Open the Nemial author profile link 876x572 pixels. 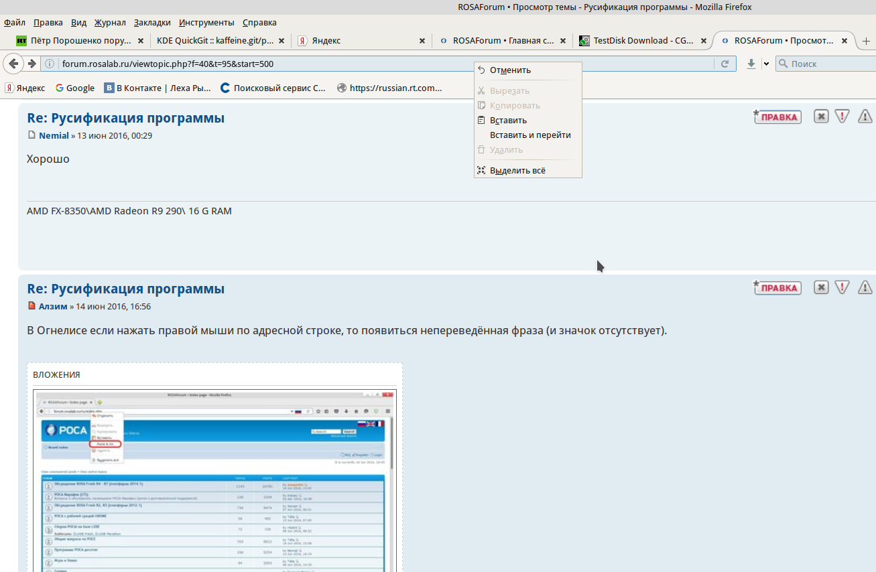coord(54,136)
